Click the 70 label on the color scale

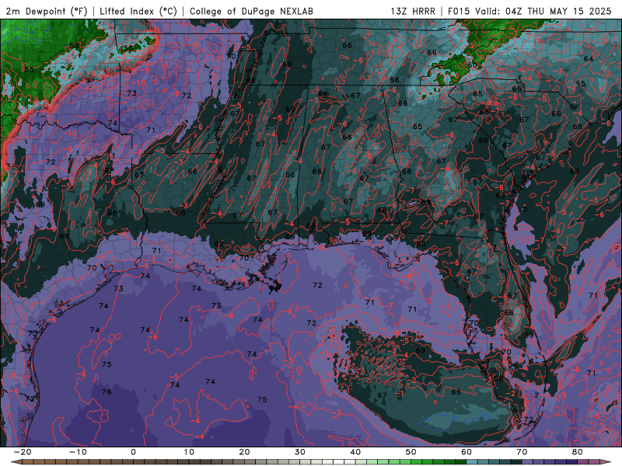point(522,452)
